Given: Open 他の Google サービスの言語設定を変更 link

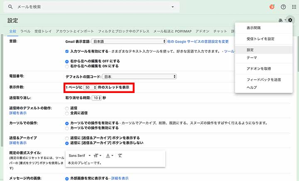Looking at the screenshot, I should point(198,42).
